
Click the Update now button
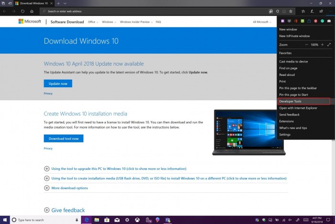click(58, 83)
